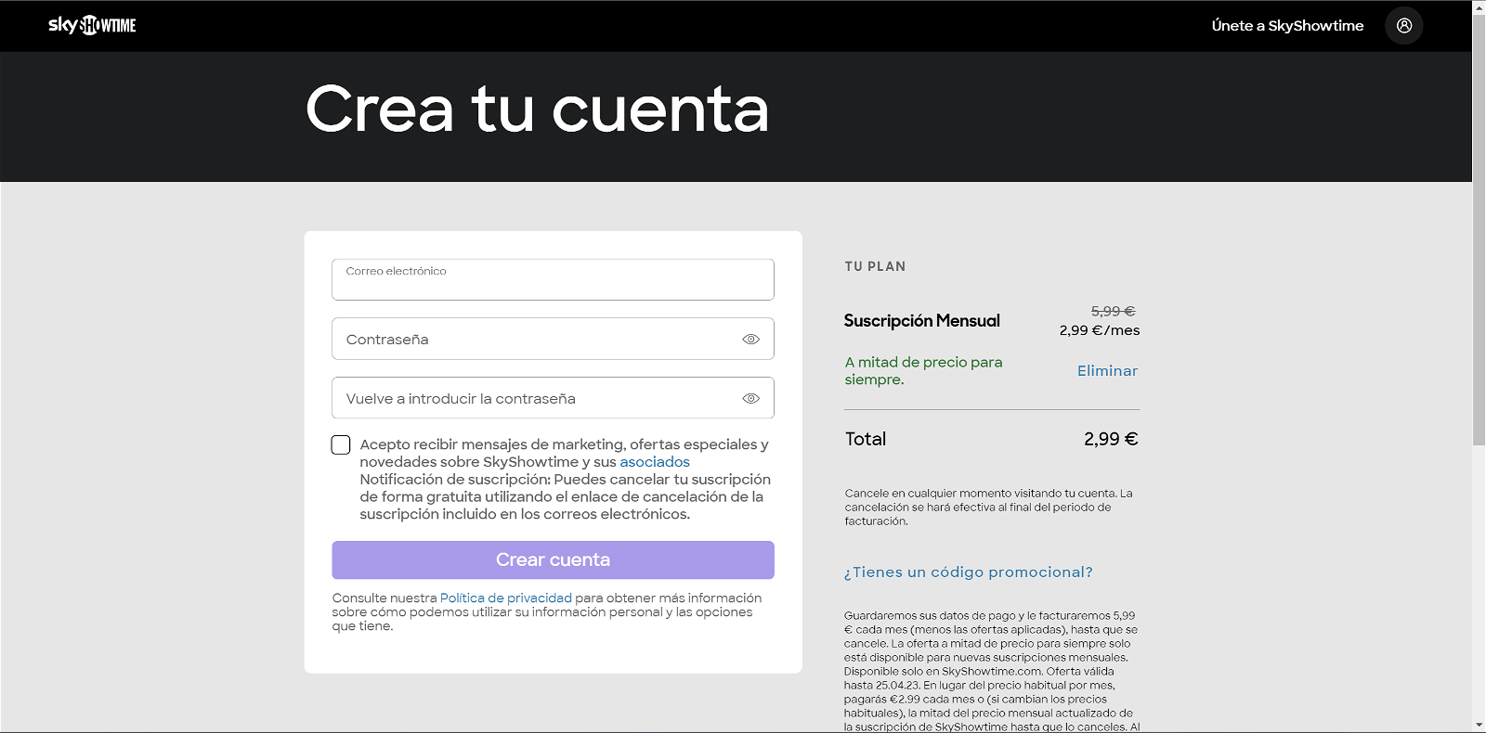
Task: Click 'Eliminar' to remove the offer
Action: click(1107, 371)
